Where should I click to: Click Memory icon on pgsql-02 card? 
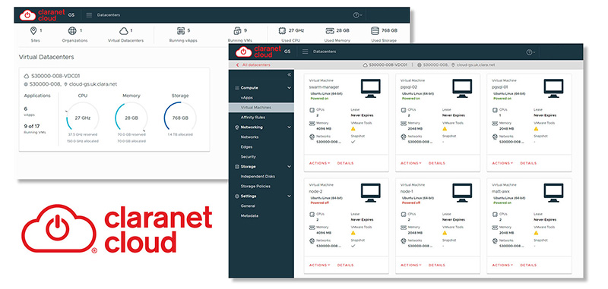tap(404, 124)
